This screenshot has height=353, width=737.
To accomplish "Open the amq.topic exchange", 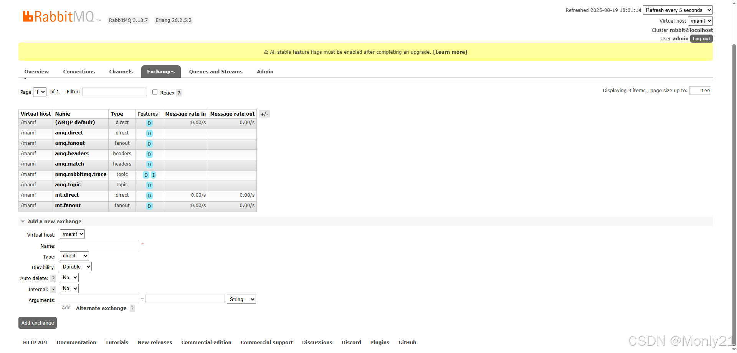I will click(x=68, y=185).
